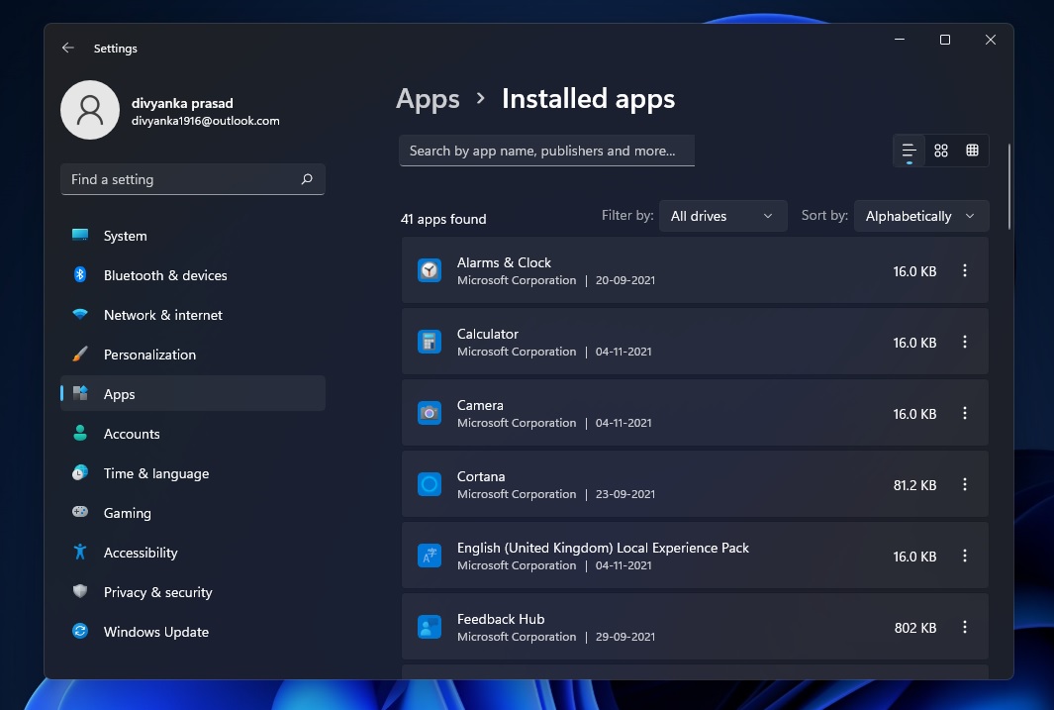Select the Alarms & Clock app name
Image resolution: width=1054 pixels, height=710 pixels.
(x=504, y=262)
